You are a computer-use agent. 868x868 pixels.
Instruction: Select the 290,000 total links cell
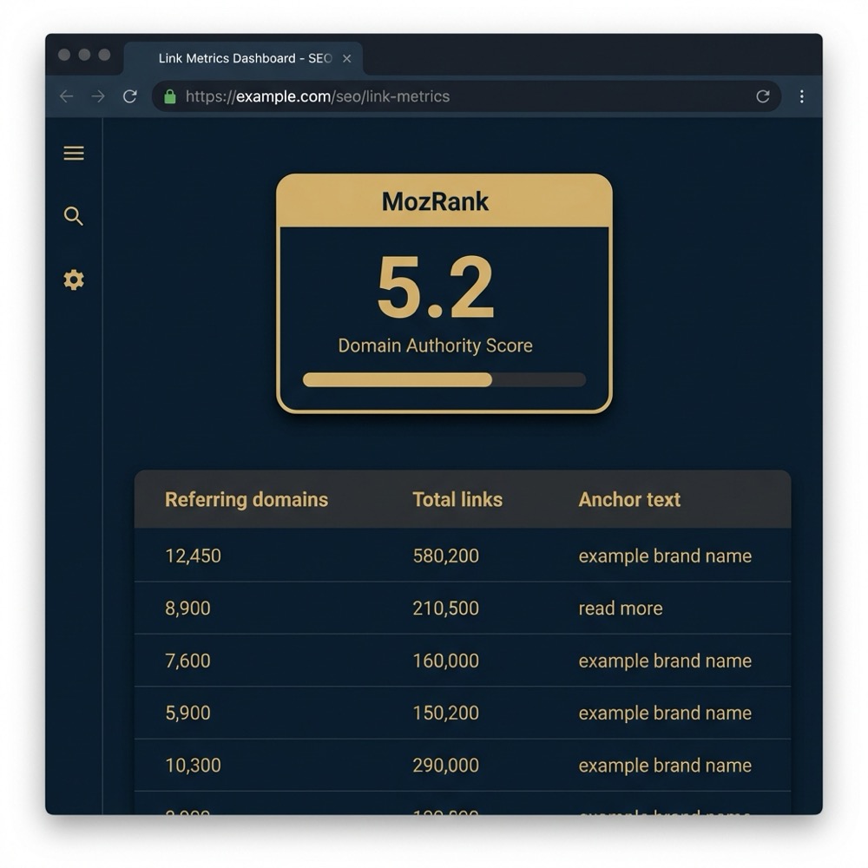[445, 766]
